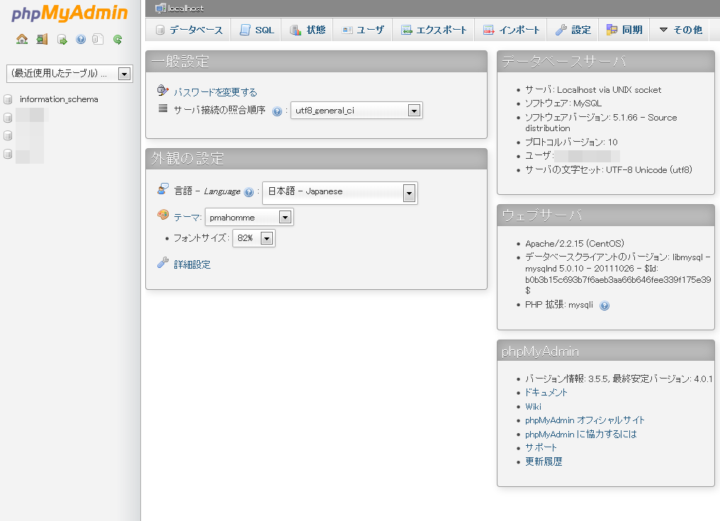Click the 'ソフトウェアバージョン: 5.1.66' line
Viewport: 720px width, 521px height.
[x=601, y=123]
